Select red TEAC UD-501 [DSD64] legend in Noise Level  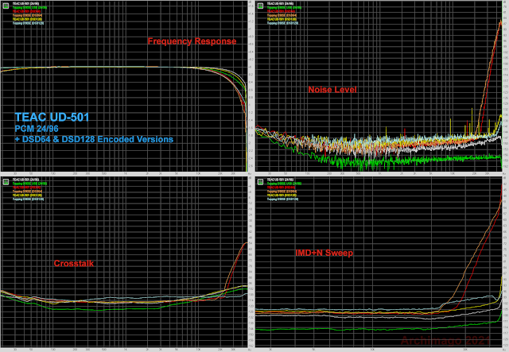[281, 11]
